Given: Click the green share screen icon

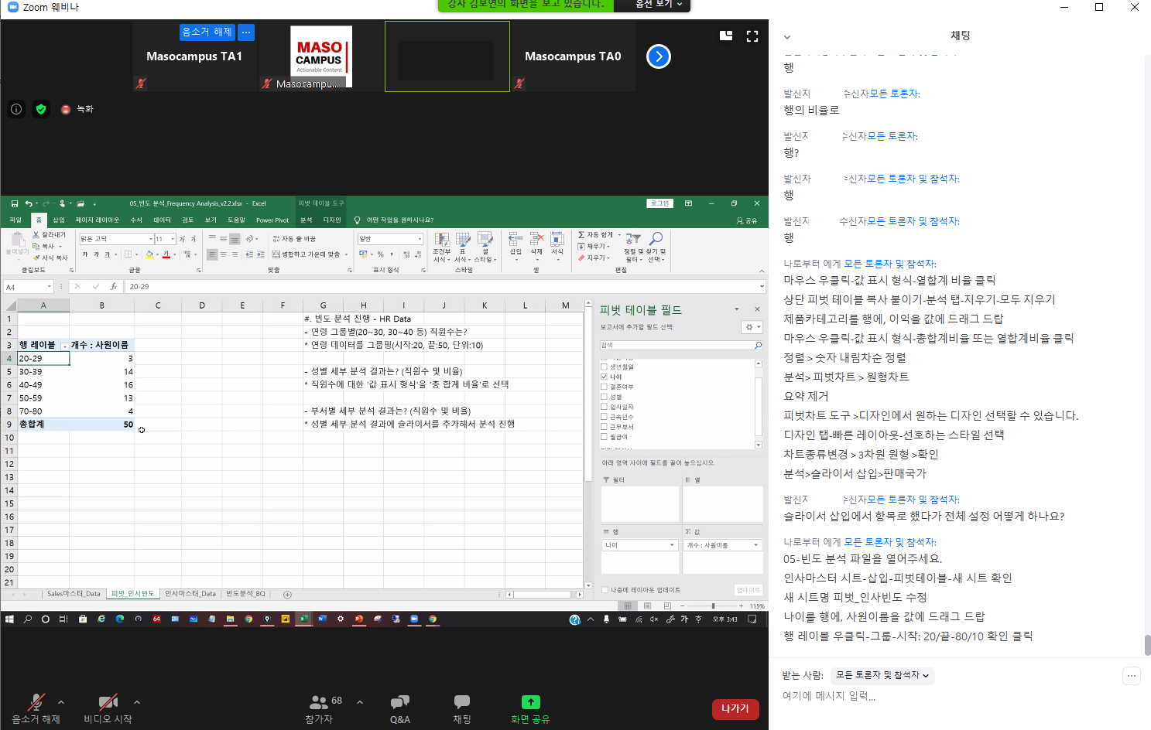Looking at the screenshot, I should coord(530,702).
